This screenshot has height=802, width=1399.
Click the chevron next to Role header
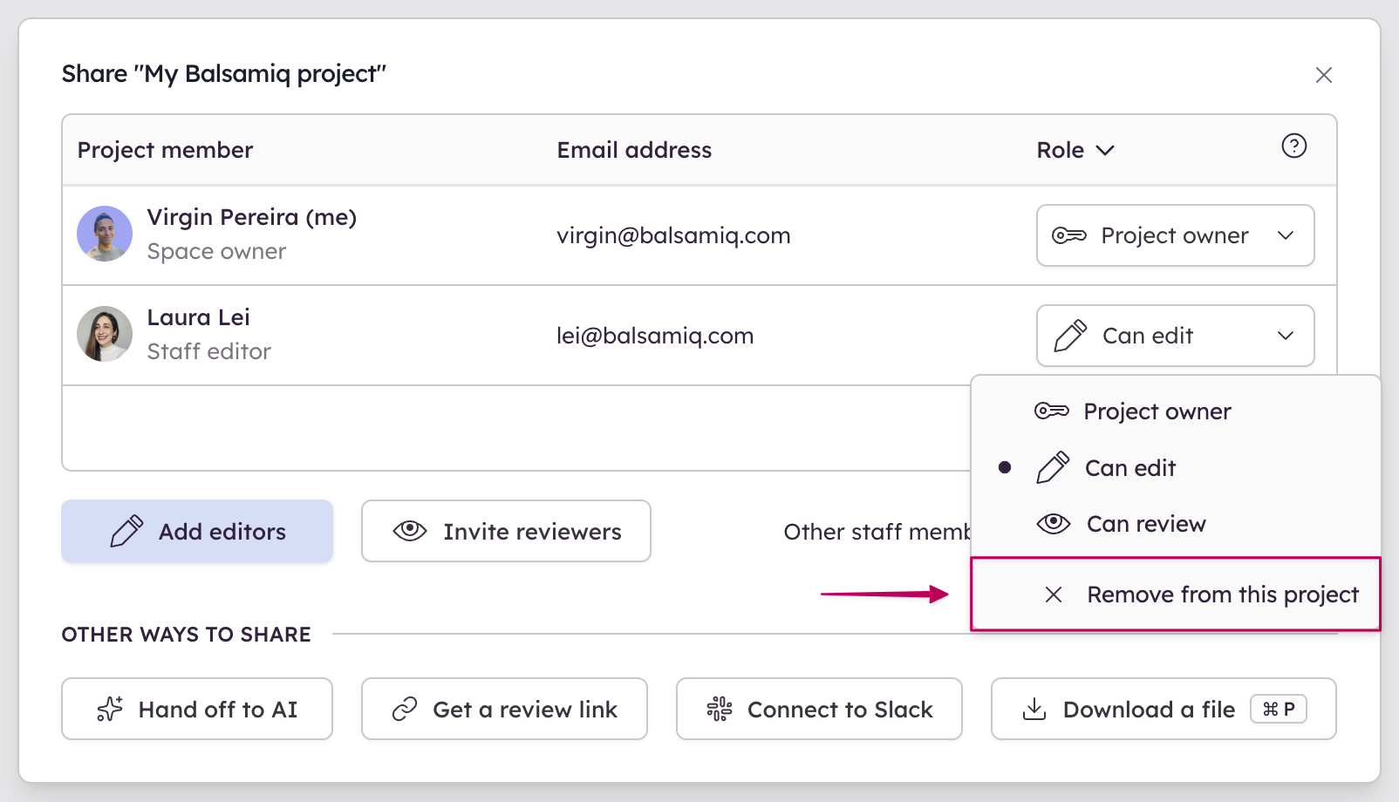click(1105, 150)
